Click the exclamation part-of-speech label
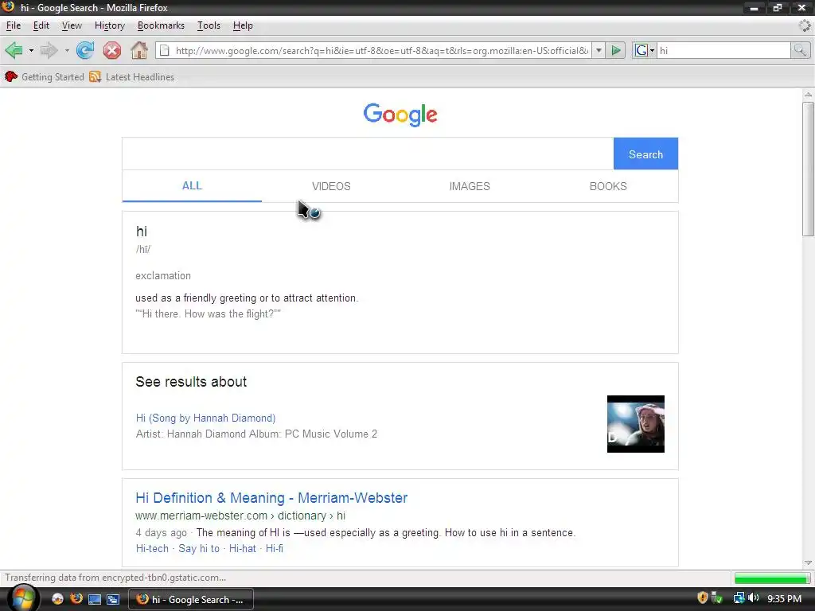Screen dimensions: 815x611 [x=163, y=276]
